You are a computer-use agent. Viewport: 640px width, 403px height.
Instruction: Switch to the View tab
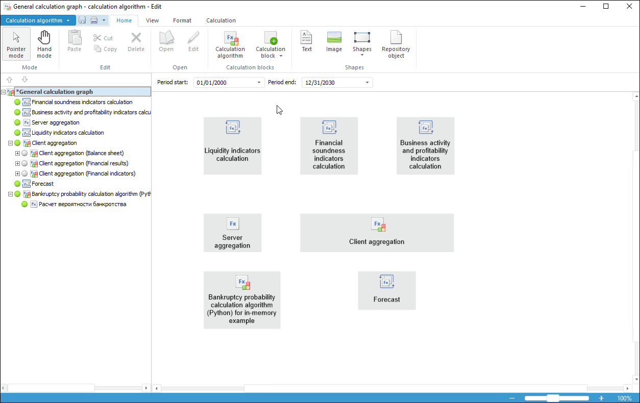click(x=152, y=20)
